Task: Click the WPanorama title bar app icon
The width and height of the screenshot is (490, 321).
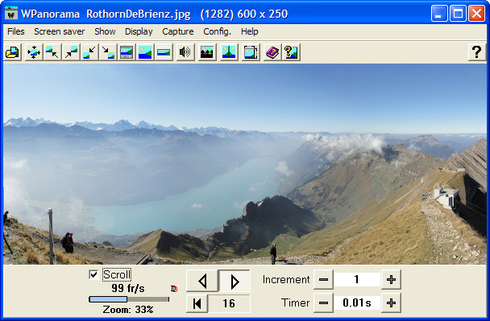Action: coord(11,13)
